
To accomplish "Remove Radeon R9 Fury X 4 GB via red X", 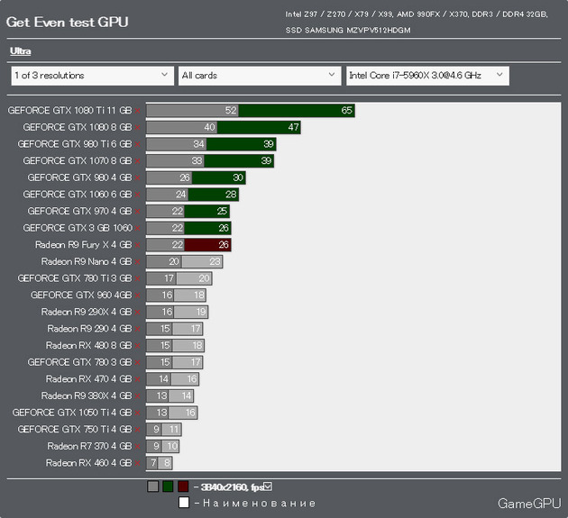I will click(138, 245).
